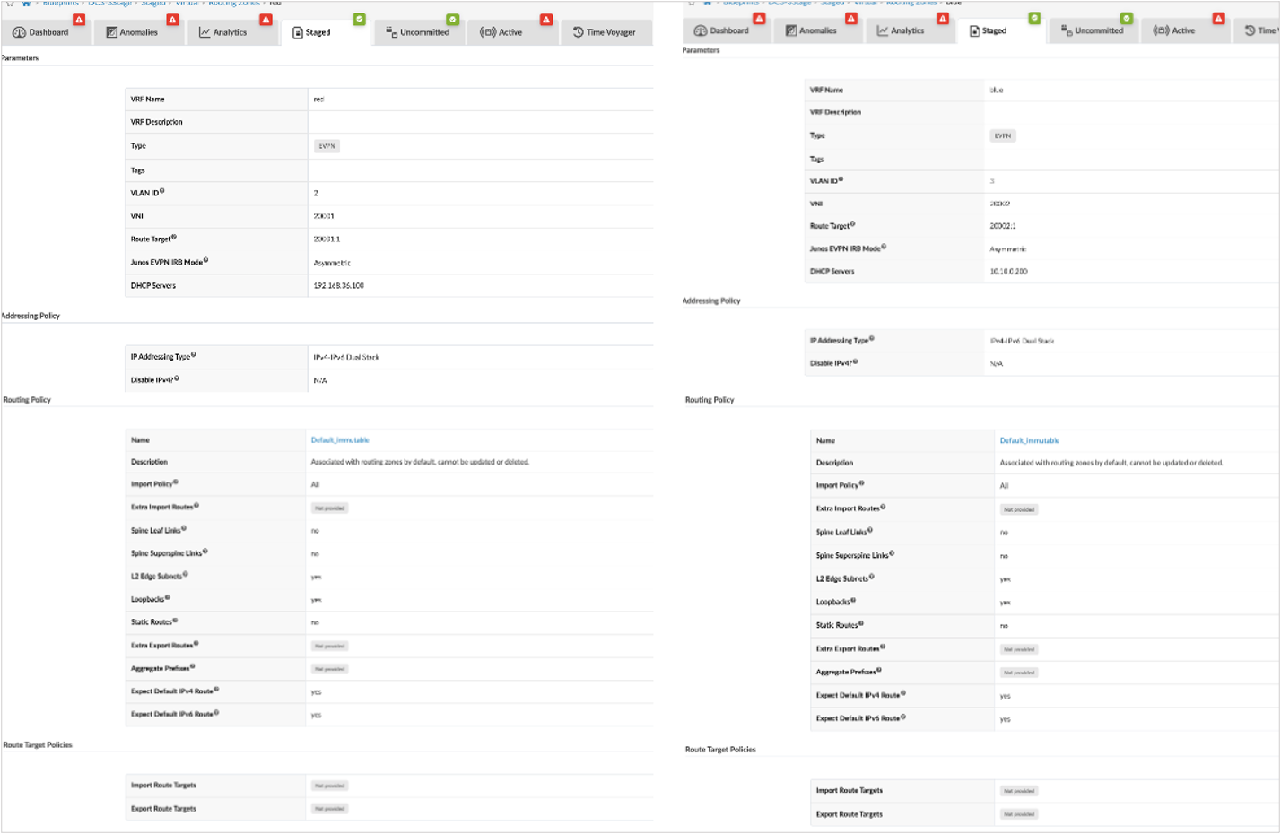Open Default_immutable routing policy link, red zone panel

coord(340,440)
